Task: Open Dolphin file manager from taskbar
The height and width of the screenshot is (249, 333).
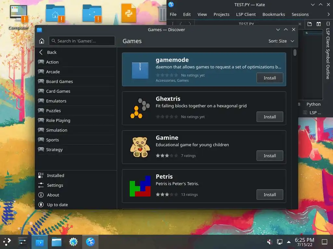Action: click(57, 242)
